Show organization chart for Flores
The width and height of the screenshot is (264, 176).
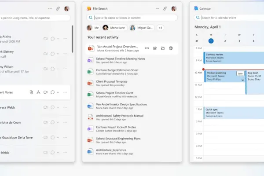[x=38, y=92]
